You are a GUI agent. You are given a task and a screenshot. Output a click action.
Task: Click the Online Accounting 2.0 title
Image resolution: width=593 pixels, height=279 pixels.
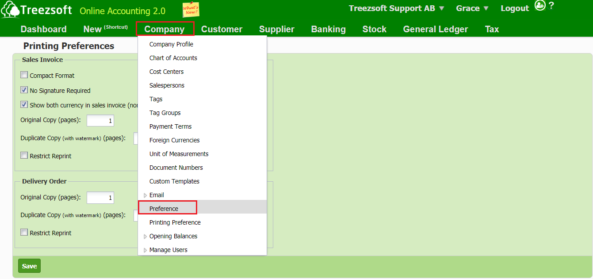(122, 11)
